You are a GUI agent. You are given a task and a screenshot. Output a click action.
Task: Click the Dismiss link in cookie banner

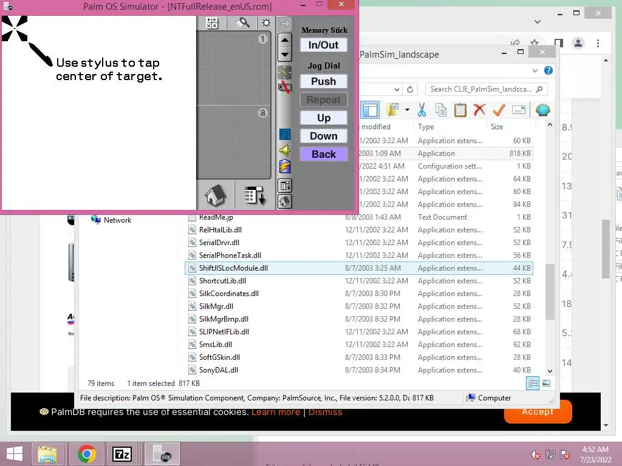[326, 412]
